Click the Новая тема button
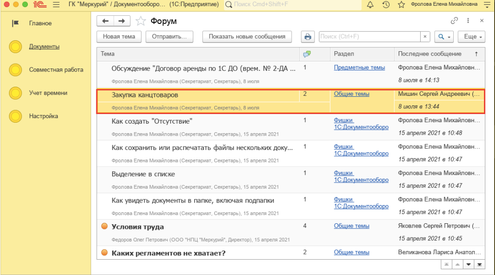This screenshot has width=495, height=275. click(119, 37)
